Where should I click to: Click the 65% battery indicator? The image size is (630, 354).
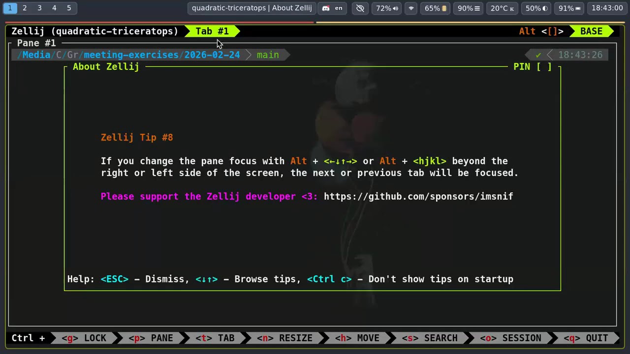(x=435, y=8)
